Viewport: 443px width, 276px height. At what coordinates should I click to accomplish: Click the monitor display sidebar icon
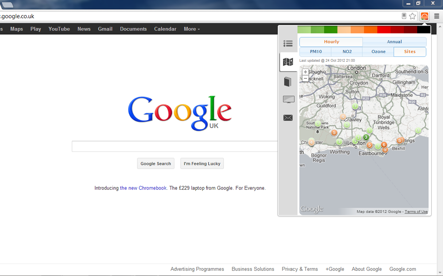click(x=289, y=100)
